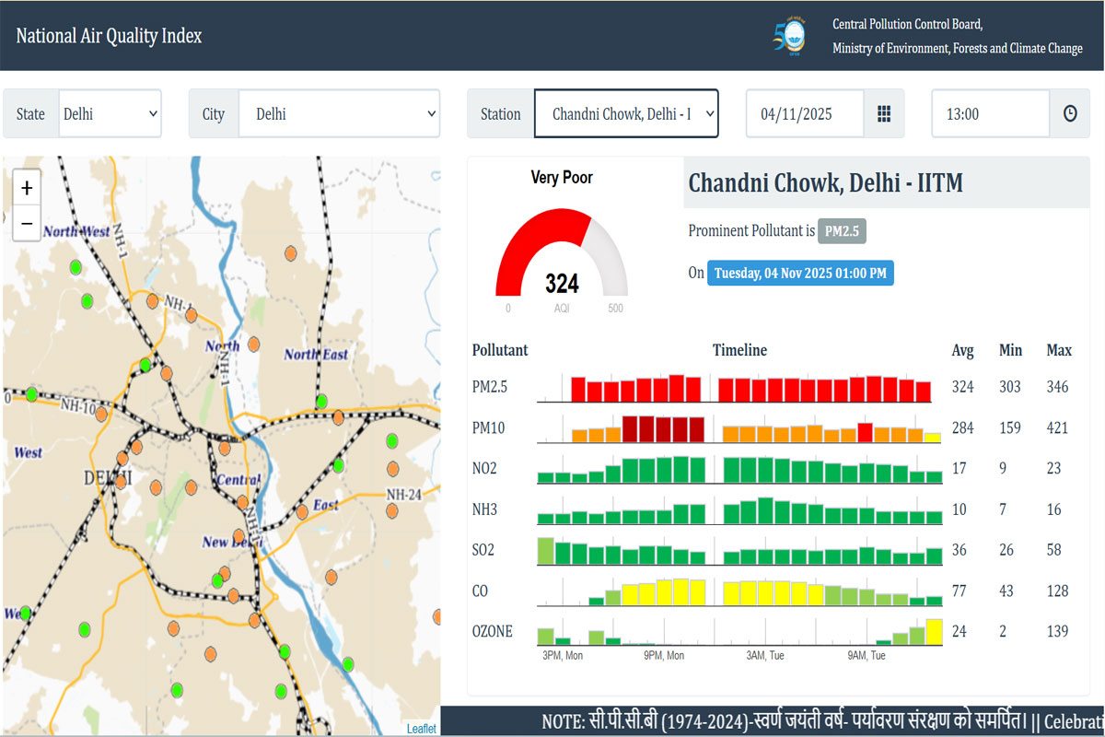Expand the City dropdown list
Viewport: 1105px width, 737px height.
coord(339,113)
